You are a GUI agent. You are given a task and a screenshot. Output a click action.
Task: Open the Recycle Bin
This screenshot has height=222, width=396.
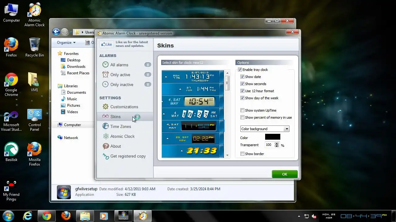click(x=35, y=47)
